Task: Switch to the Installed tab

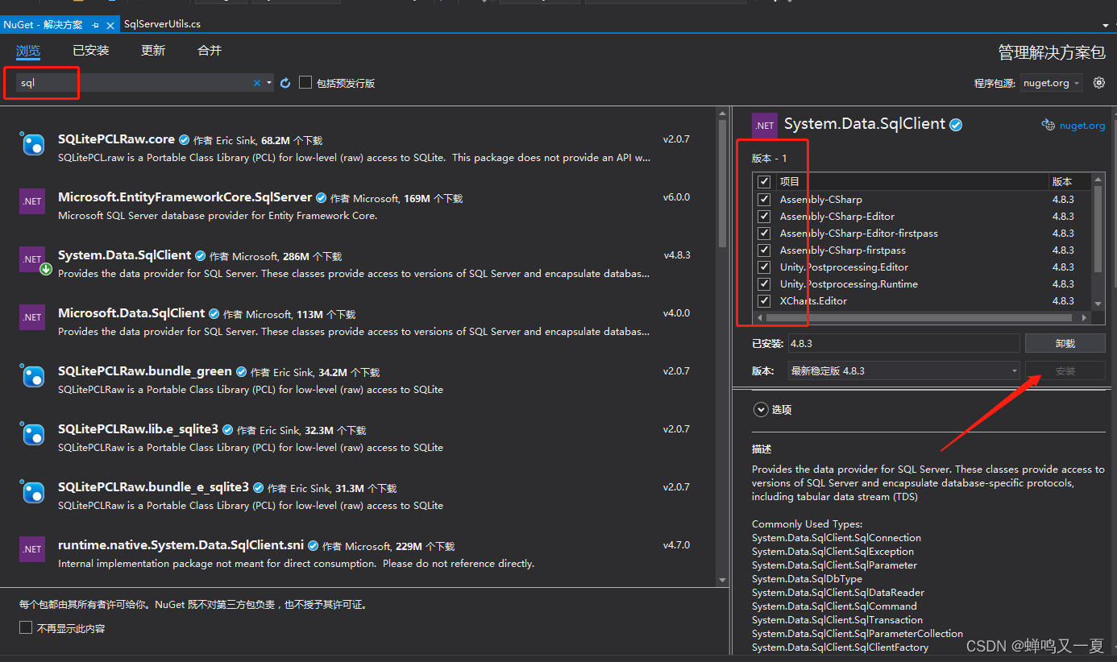Action: click(90, 51)
